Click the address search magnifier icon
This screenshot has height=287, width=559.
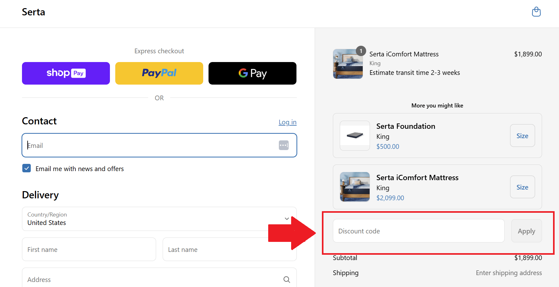(286, 279)
